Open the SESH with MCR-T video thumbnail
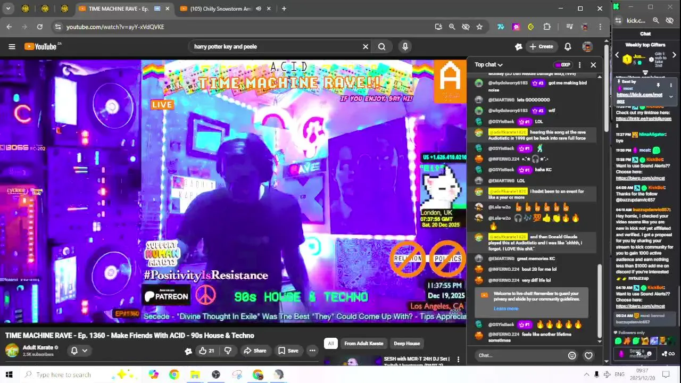 pos(352,361)
